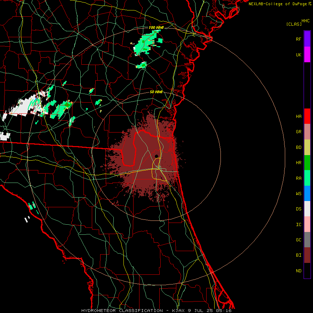Click the BI brown legend swatch
The width and height of the screenshot is (313, 313).
click(307, 255)
